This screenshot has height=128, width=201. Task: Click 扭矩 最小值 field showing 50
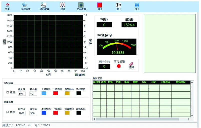point(33,94)
